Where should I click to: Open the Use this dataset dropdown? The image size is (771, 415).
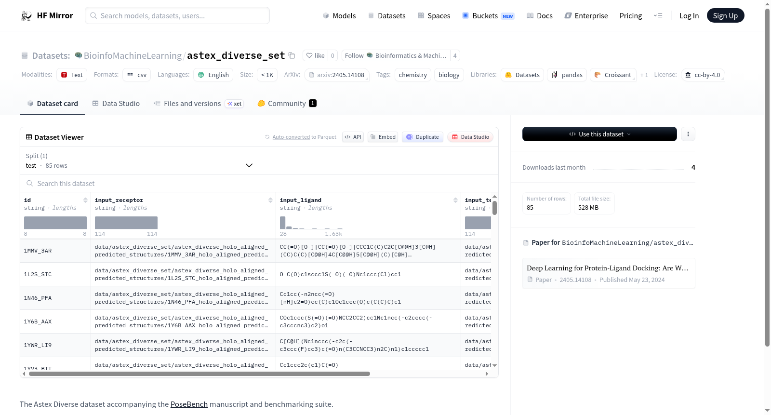point(599,134)
